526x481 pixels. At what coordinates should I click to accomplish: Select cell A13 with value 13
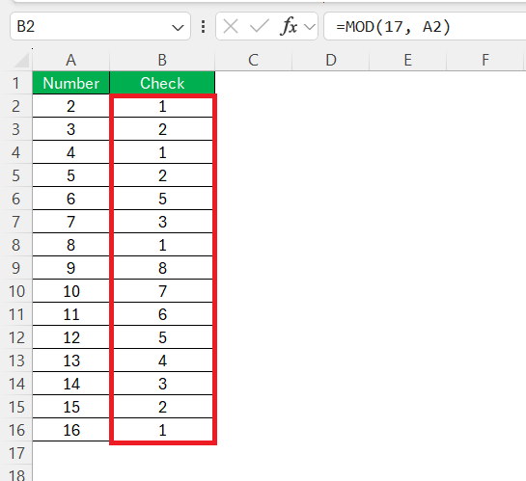70,361
